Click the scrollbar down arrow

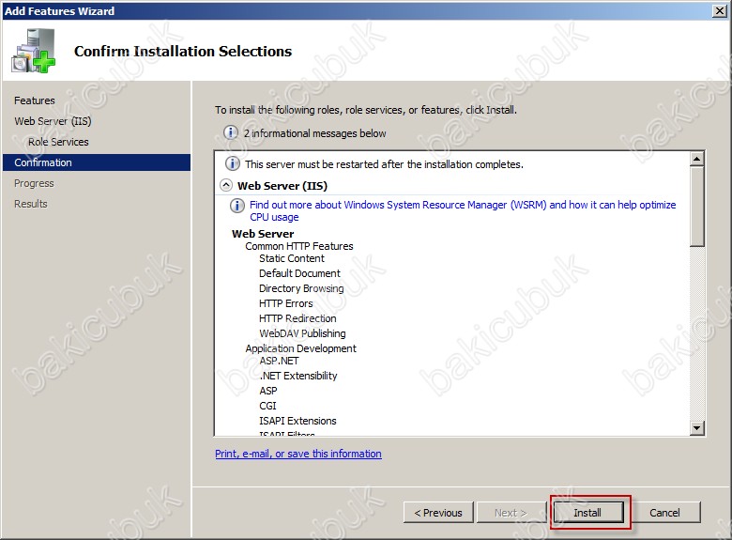point(697,427)
